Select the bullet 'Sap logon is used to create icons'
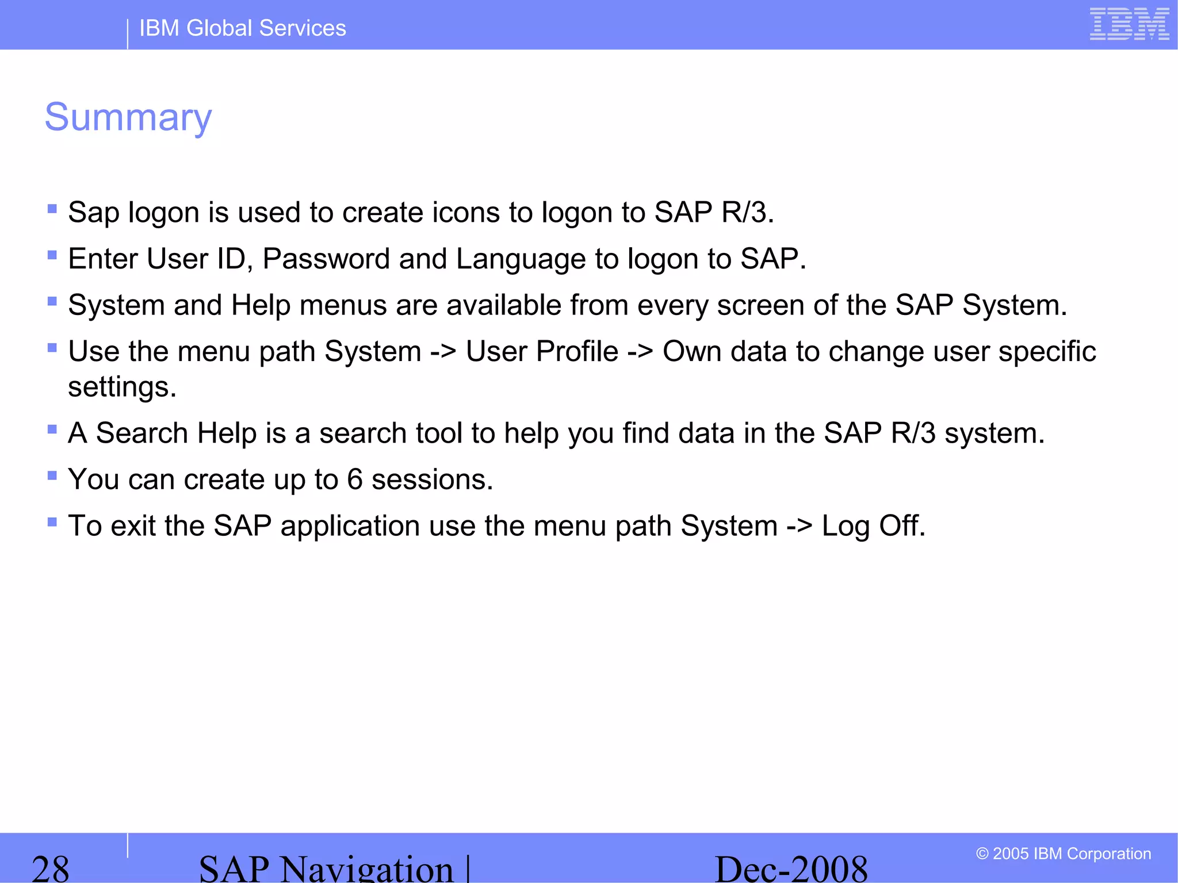This screenshot has width=1178, height=883. pyautogui.click(x=421, y=212)
